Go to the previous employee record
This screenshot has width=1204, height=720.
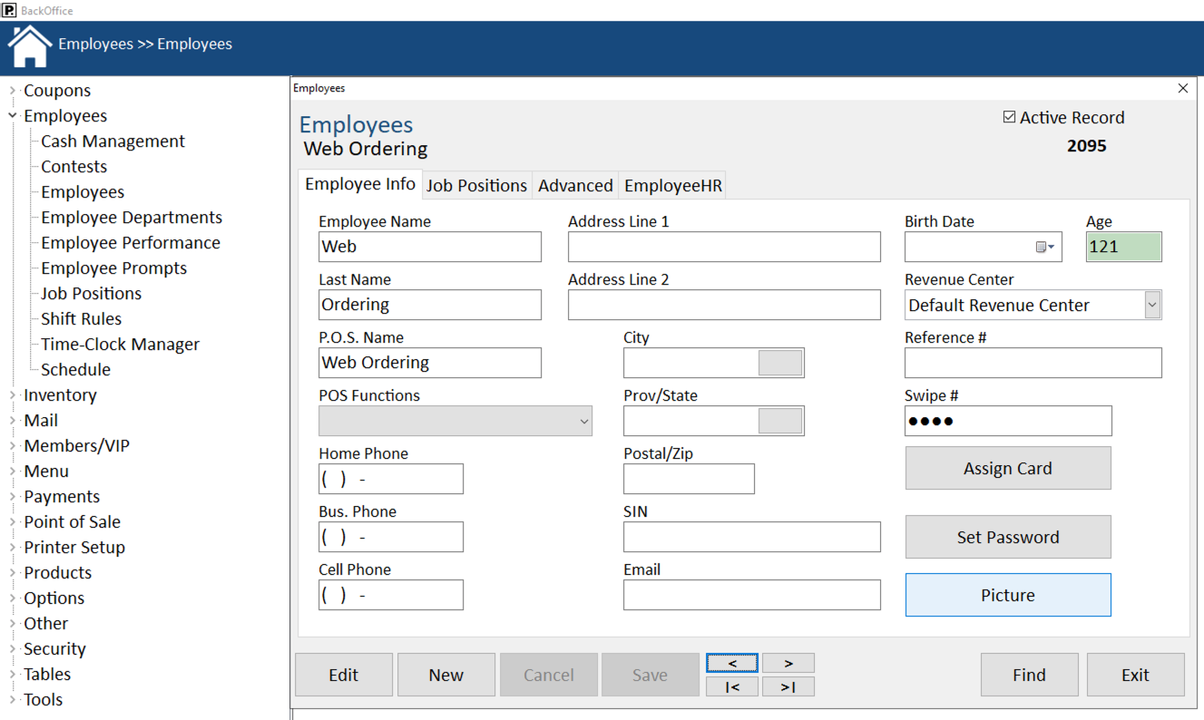(732, 664)
